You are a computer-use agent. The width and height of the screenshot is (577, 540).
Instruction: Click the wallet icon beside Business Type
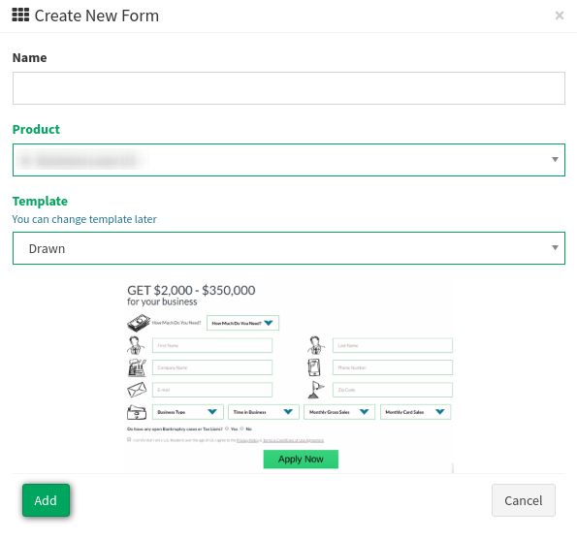click(x=137, y=412)
